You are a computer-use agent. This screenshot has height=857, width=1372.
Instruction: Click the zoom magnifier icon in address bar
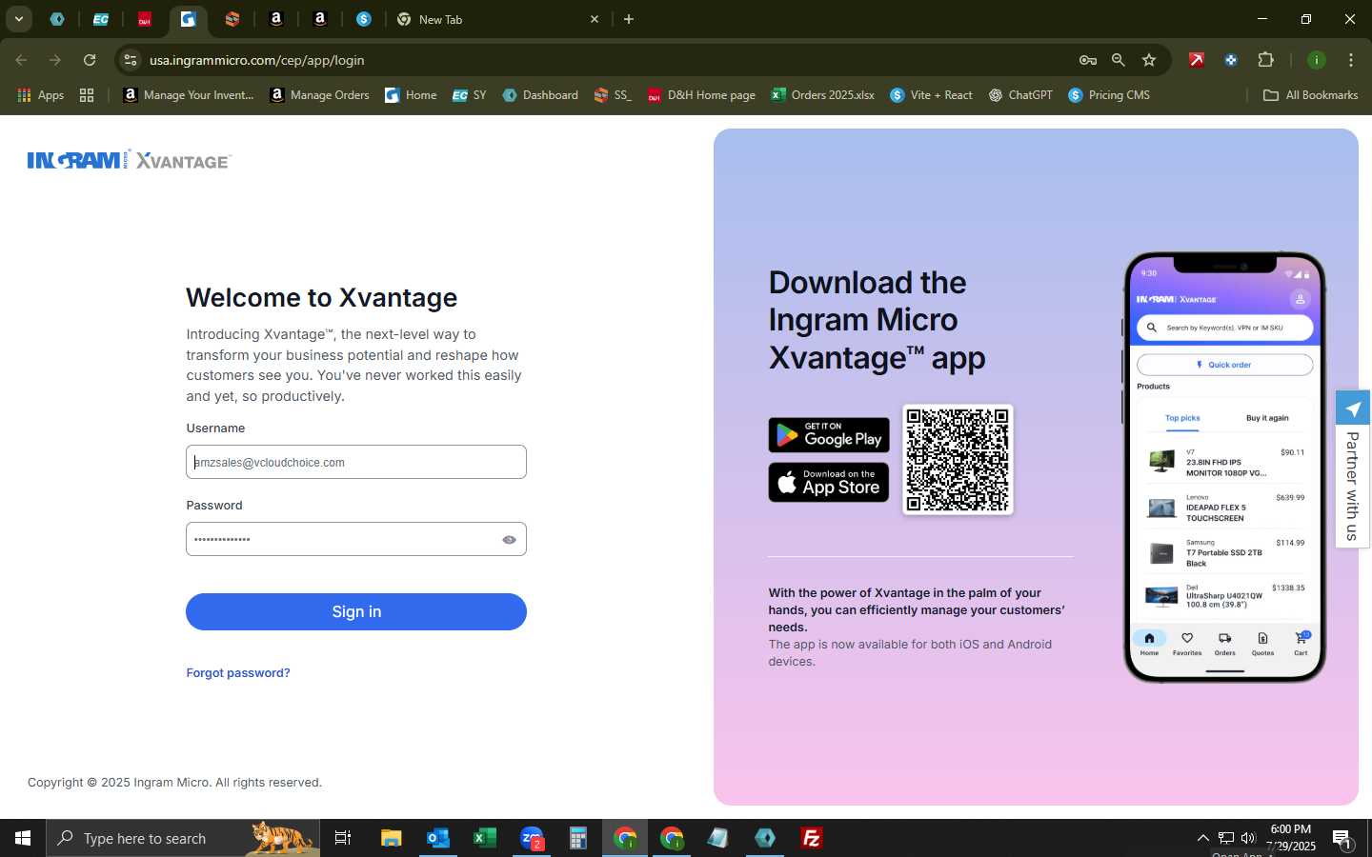[1119, 60]
